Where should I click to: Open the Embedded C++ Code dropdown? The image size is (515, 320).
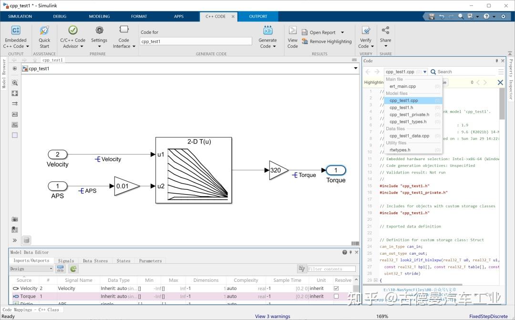click(x=15, y=43)
